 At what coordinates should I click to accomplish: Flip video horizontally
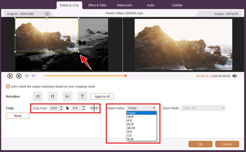pos(67,96)
